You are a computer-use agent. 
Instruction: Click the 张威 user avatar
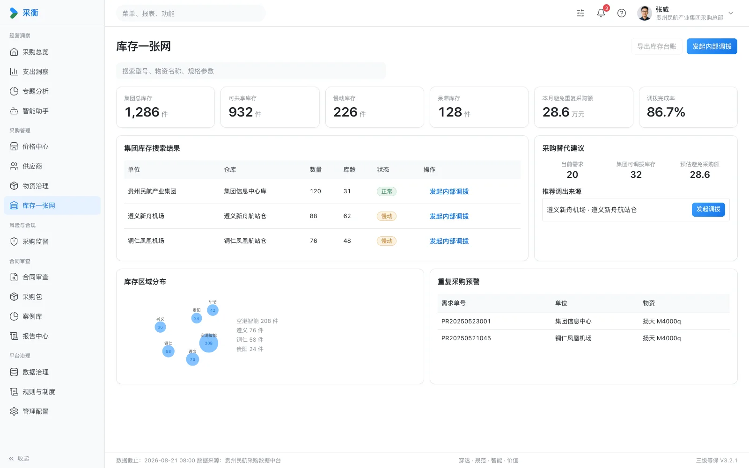click(645, 13)
